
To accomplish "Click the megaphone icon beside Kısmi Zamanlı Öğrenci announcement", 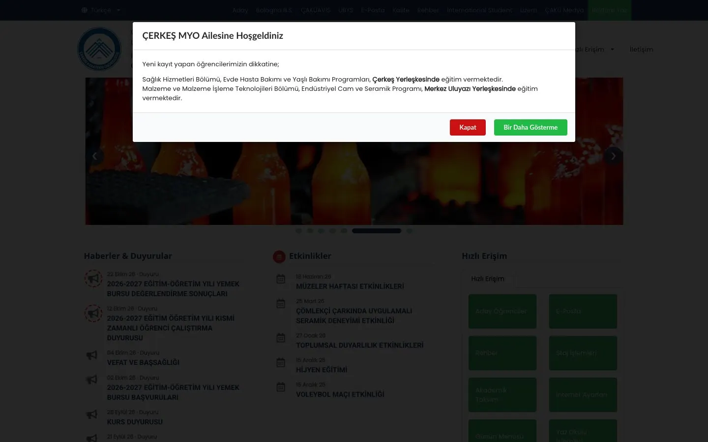I will click(93, 313).
